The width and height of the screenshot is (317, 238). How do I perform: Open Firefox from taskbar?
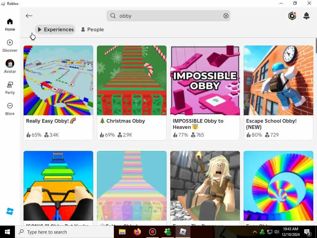click(x=137, y=232)
